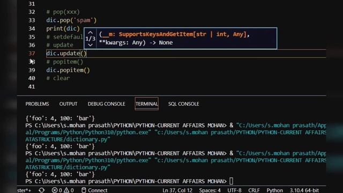Viewport: 343px width, 193px height.
Task: Select the TERMINAL tab
Action: point(146,103)
